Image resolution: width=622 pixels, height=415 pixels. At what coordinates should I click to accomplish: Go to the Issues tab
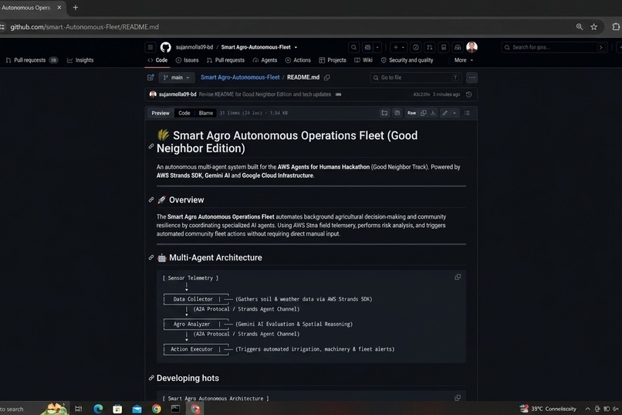[187, 60]
